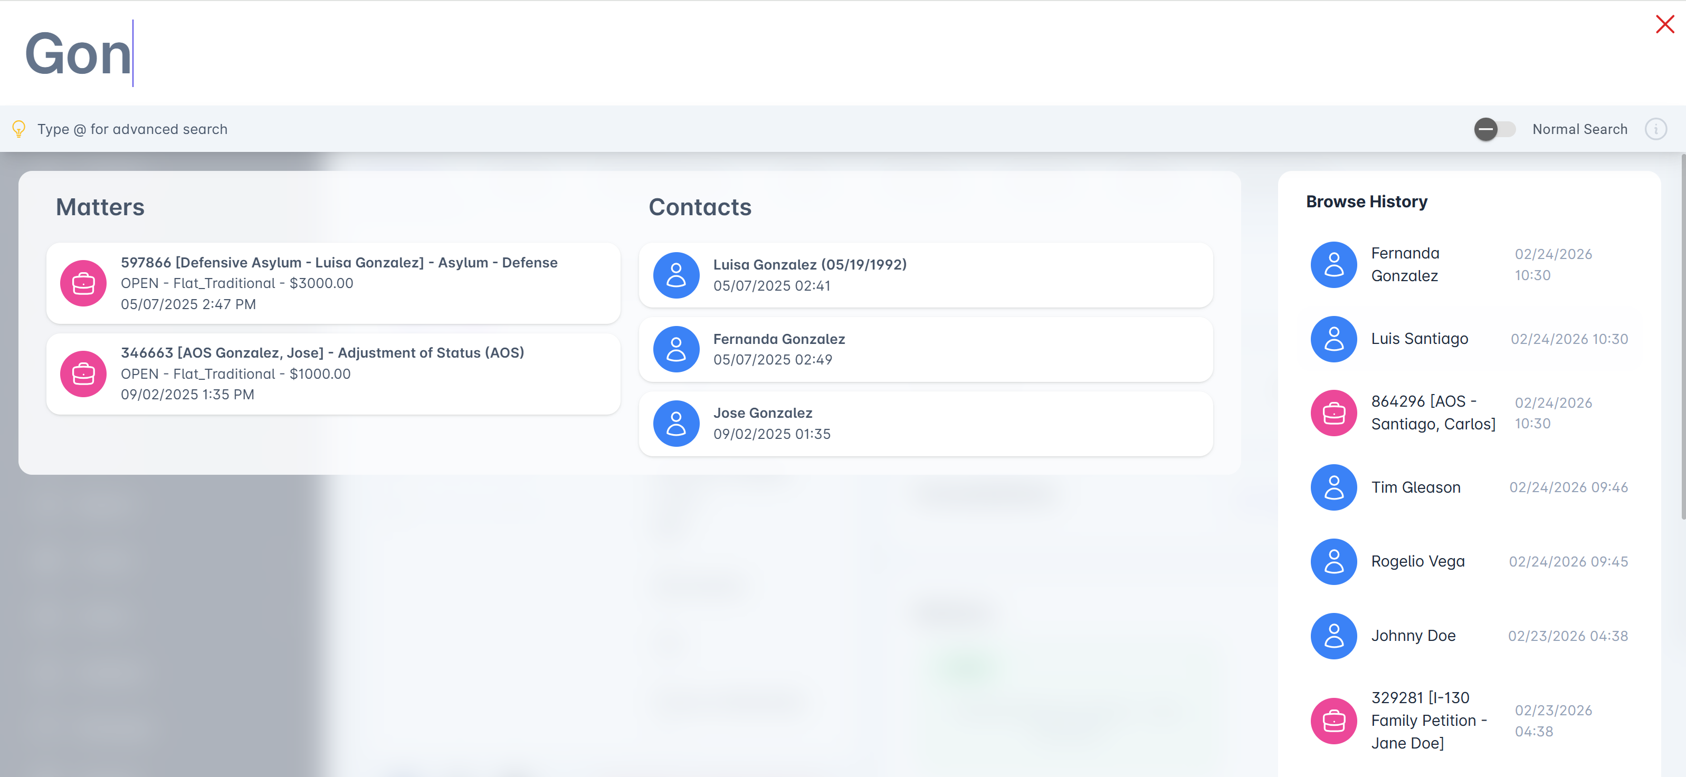Click the briefcase icon for matter 346663

pyautogui.click(x=83, y=374)
